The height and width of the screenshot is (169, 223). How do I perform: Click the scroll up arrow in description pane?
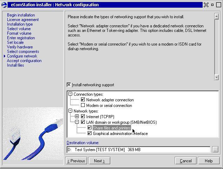point(216,16)
